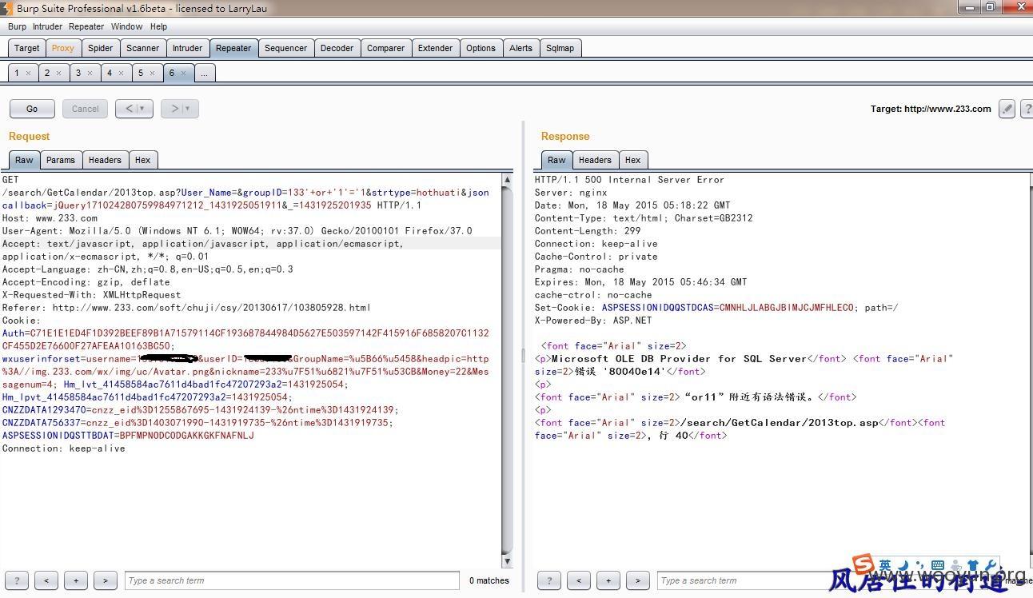Viewport: 1033px width, 598px height.
Task: Open the Help menu
Action: coord(159,26)
